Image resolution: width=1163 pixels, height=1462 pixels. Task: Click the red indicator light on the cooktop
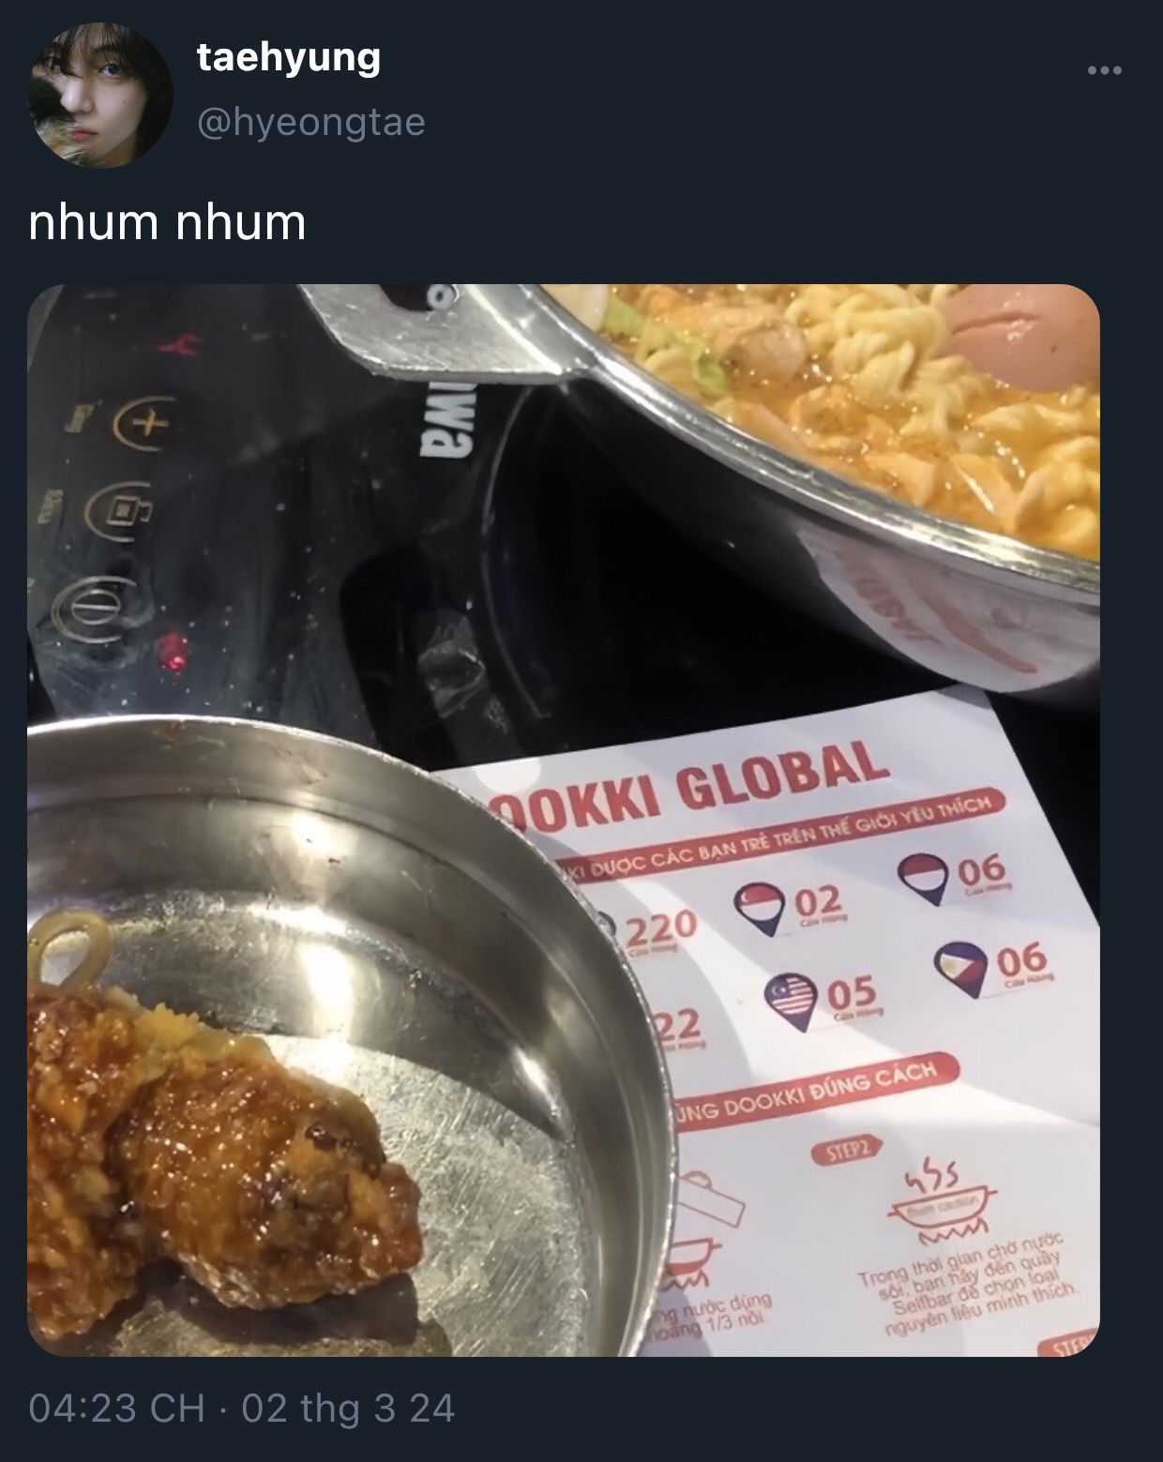pyautogui.click(x=174, y=647)
